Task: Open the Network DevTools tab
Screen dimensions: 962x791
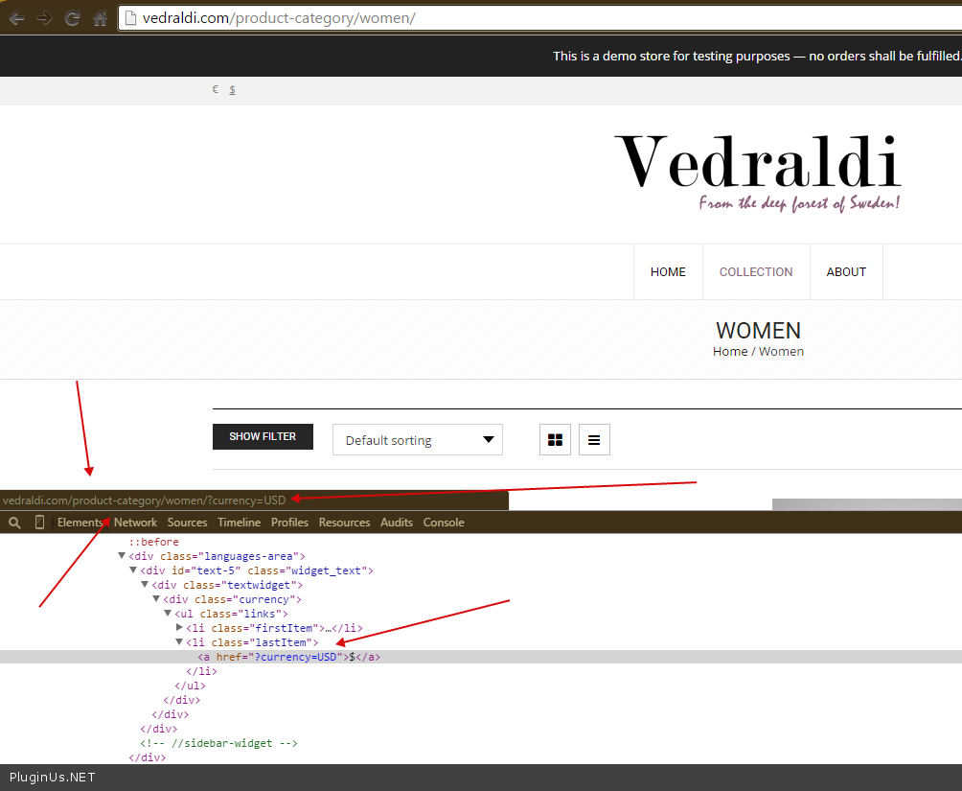Action: point(136,523)
